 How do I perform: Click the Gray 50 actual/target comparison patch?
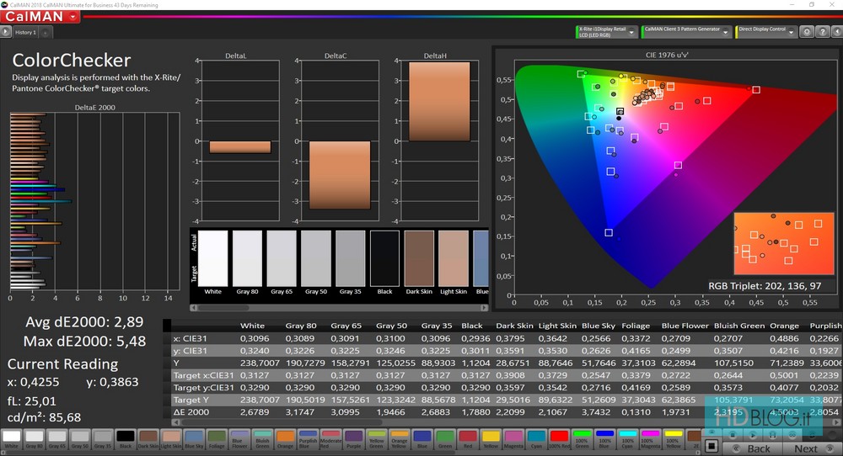(316, 258)
